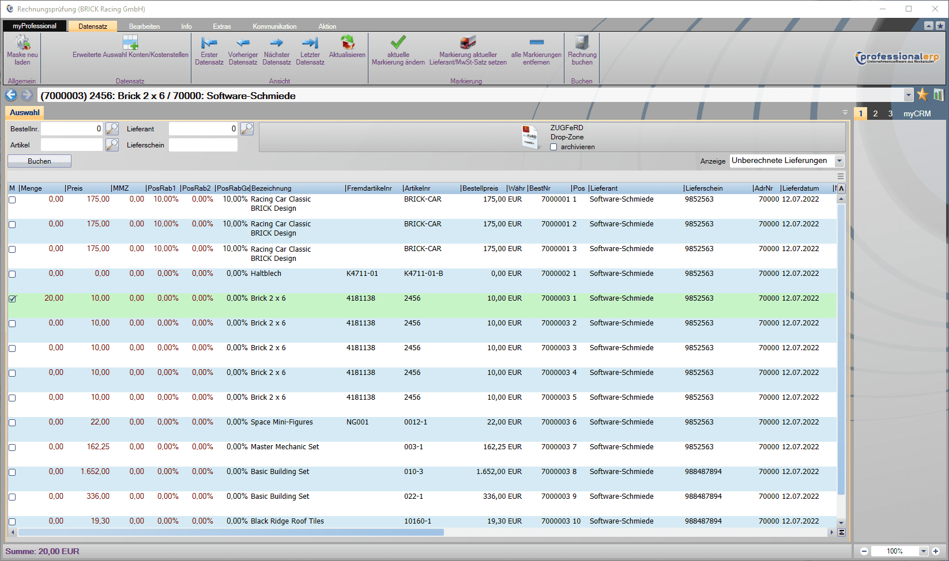Screen dimensions: 949x561
Task: Open Kommunikation ribbon tab
Action: (x=274, y=26)
